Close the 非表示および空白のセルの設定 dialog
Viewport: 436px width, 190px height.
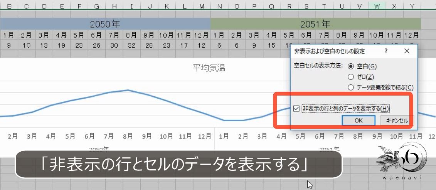(x=407, y=51)
